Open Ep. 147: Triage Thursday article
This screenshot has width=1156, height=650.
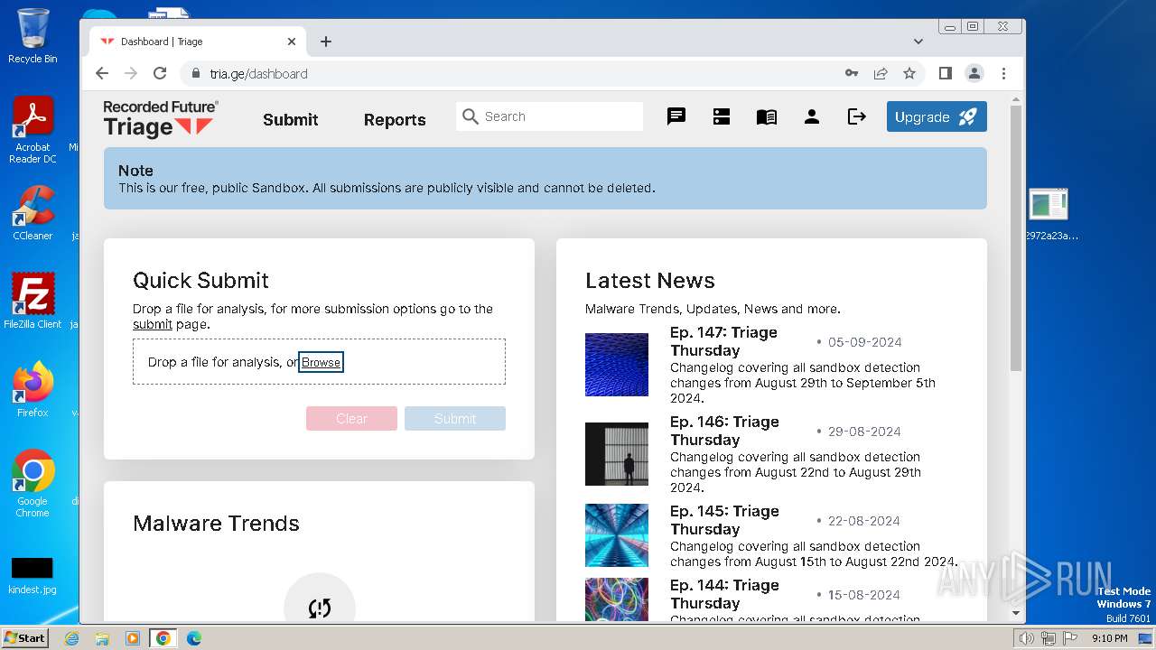tap(723, 341)
